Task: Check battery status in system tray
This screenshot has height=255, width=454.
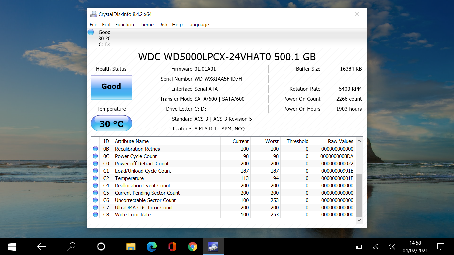Action: (x=359, y=247)
